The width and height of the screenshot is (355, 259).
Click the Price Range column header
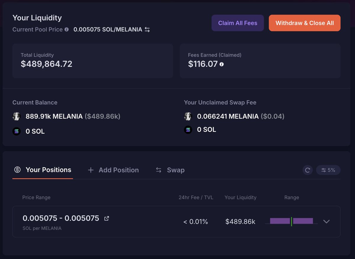pos(36,197)
